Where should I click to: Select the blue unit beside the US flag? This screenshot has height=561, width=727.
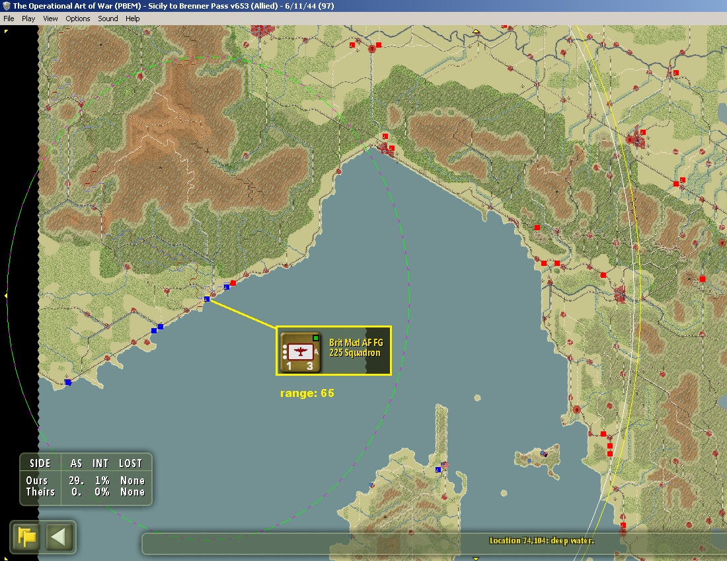click(438, 470)
